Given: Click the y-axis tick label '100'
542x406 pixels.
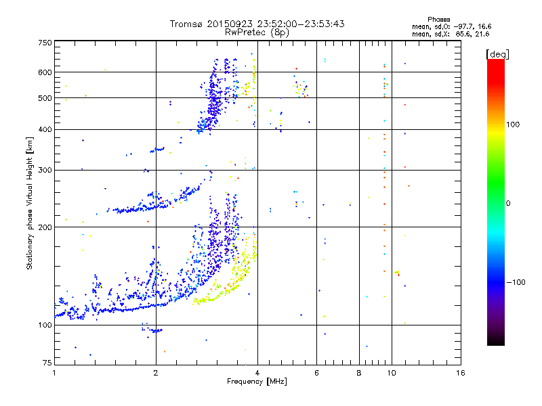Looking at the screenshot, I should click(x=45, y=325).
